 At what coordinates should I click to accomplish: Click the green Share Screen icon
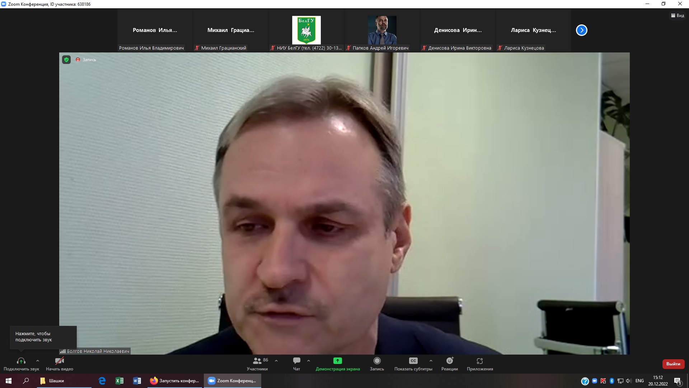click(x=337, y=361)
